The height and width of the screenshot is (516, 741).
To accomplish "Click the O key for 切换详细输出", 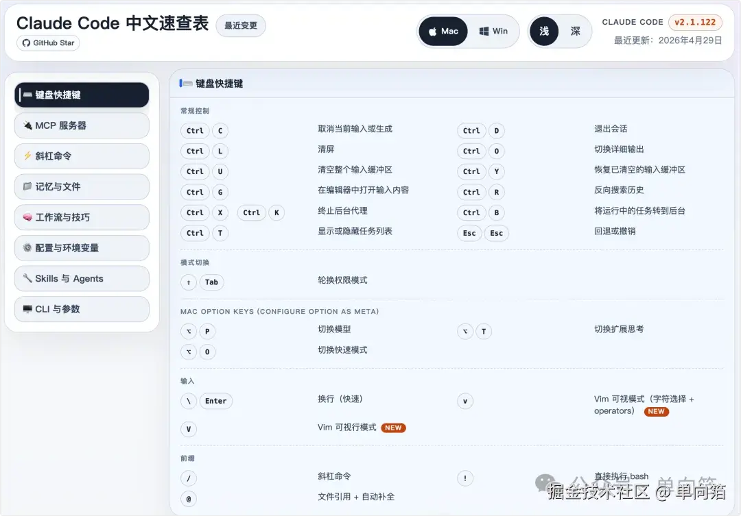I will pyautogui.click(x=497, y=151).
